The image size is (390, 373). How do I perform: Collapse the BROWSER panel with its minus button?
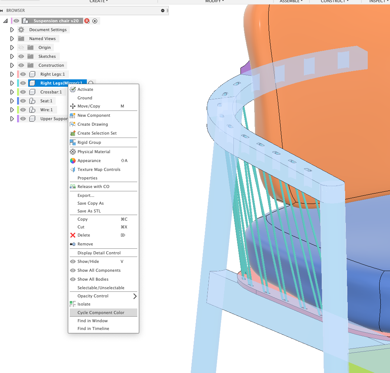(162, 10)
